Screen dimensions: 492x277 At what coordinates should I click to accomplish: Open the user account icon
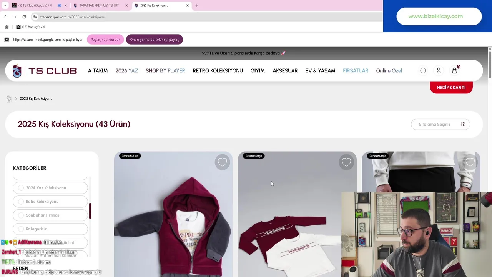(439, 71)
